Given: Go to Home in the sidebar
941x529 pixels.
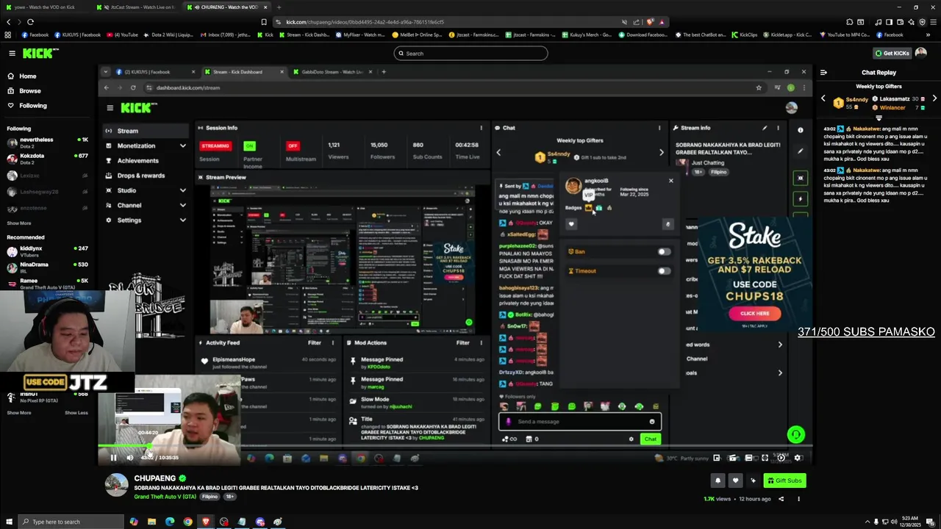Looking at the screenshot, I should pyautogui.click(x=27, y=76).
